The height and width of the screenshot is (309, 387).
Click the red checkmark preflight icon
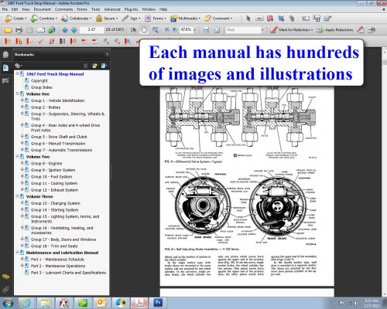[40, 41]
